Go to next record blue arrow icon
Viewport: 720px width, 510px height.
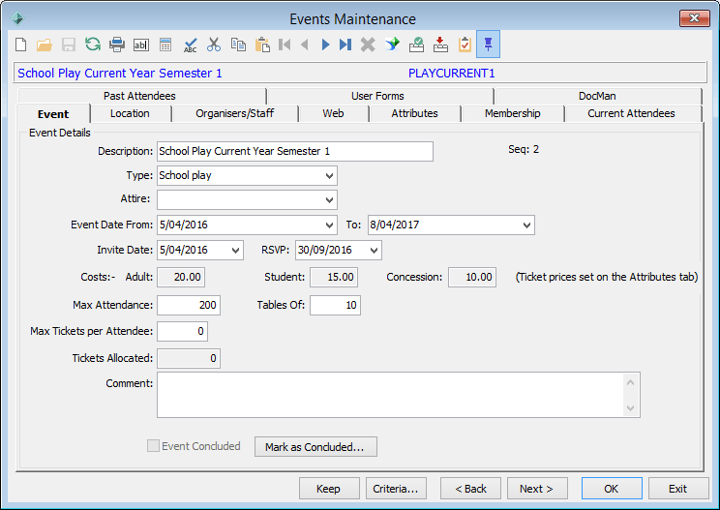coord(325,45)
